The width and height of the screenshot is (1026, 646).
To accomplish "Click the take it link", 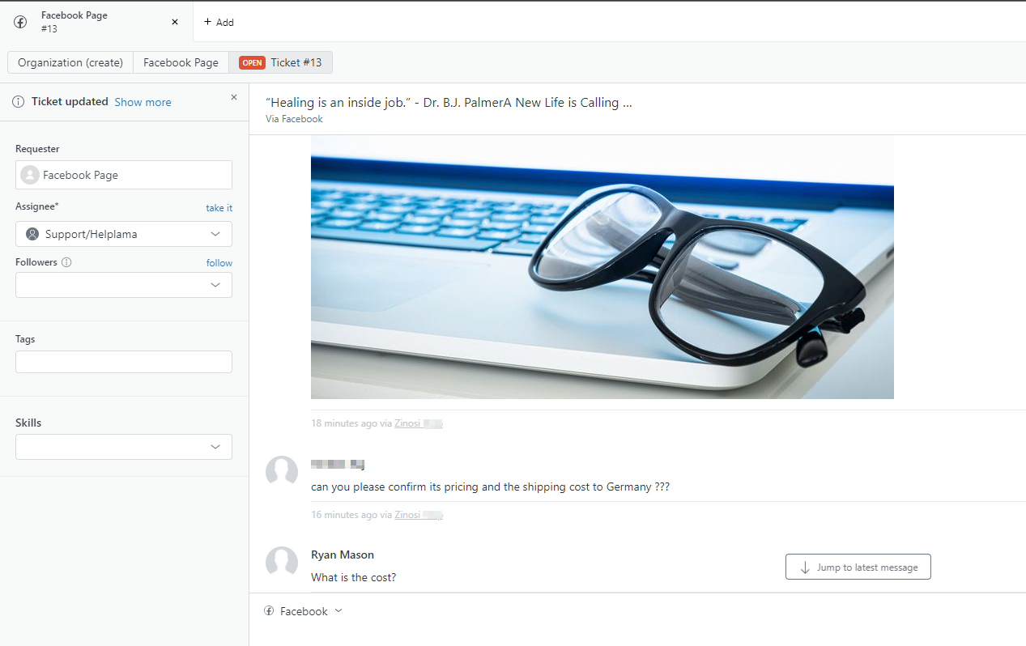I will (219, 208).
